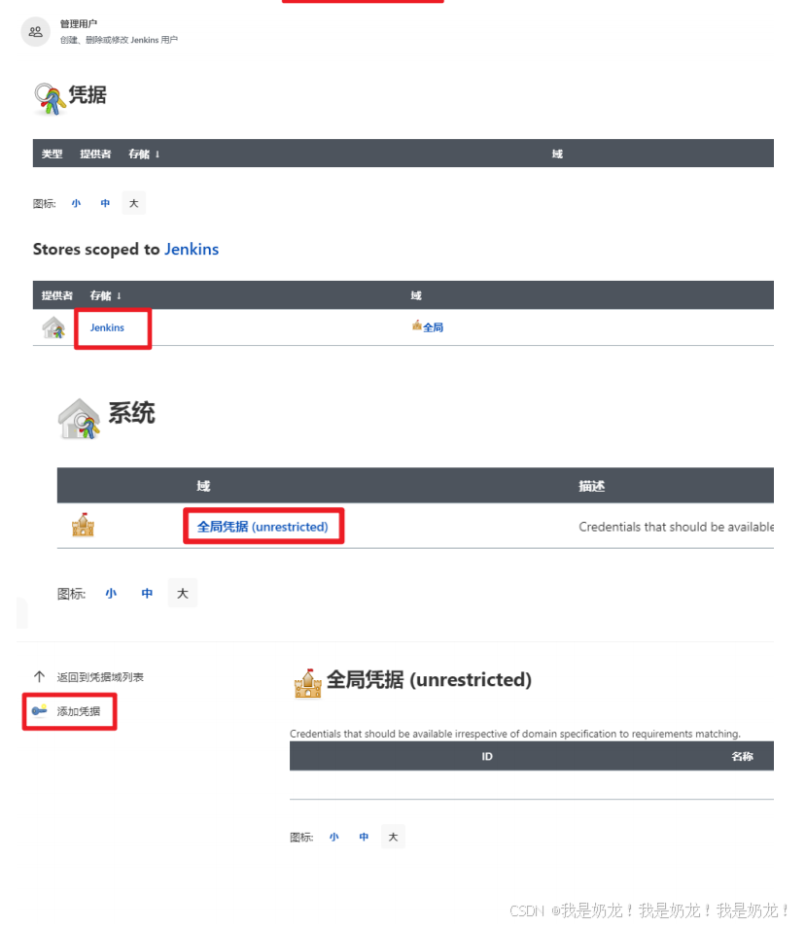The width and height of the screenshot is (805, 926).
Task: Follow the Jenkins link in Stores scoped heading
Action: coord(192,249)
